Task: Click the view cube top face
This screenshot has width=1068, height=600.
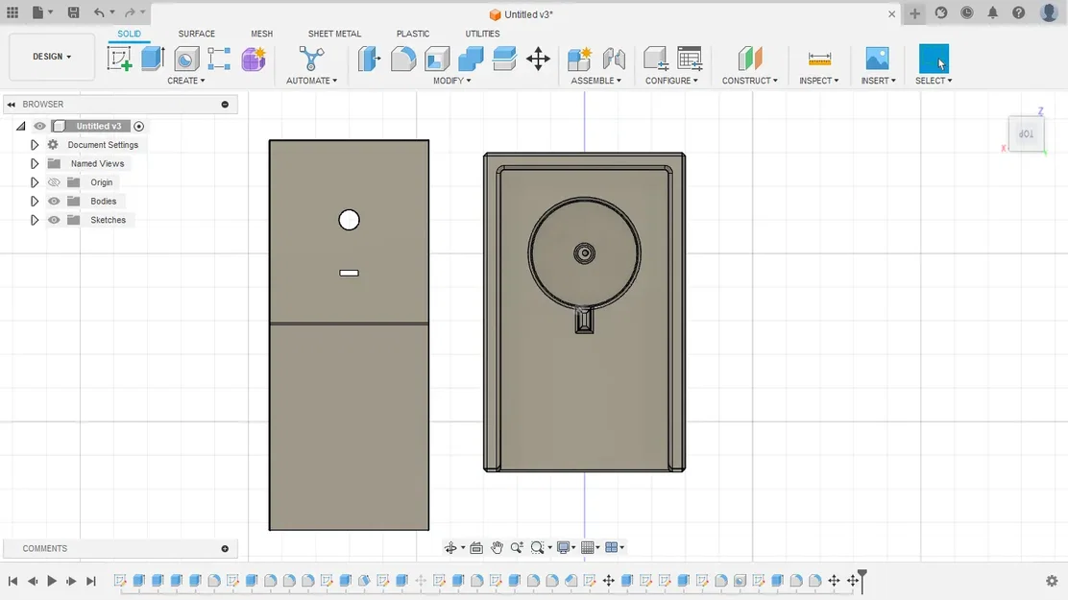Action: click(x=1027, y=134)
